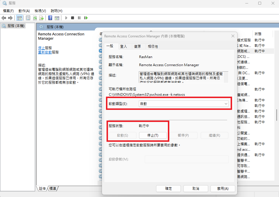This screenshot has height=197, width=279.
Task: Click the RasMan service name text
Action: [x=146, y=57]
